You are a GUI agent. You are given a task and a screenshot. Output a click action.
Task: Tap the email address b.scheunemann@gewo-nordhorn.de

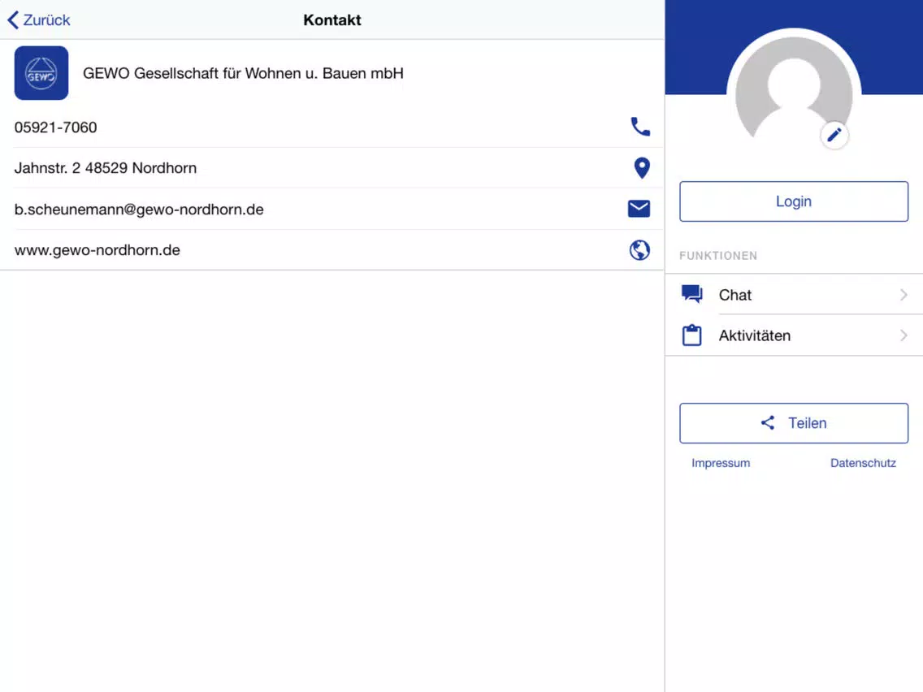(139, 210)
